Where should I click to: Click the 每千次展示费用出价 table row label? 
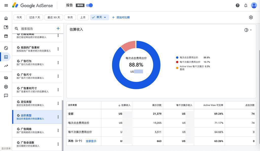click(80, 132)
